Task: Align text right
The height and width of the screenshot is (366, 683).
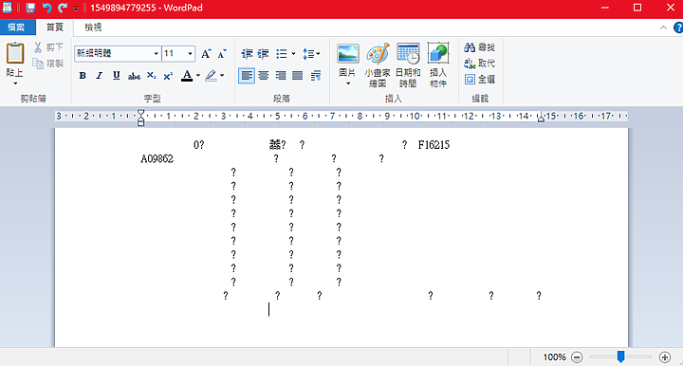Action: 281,76
